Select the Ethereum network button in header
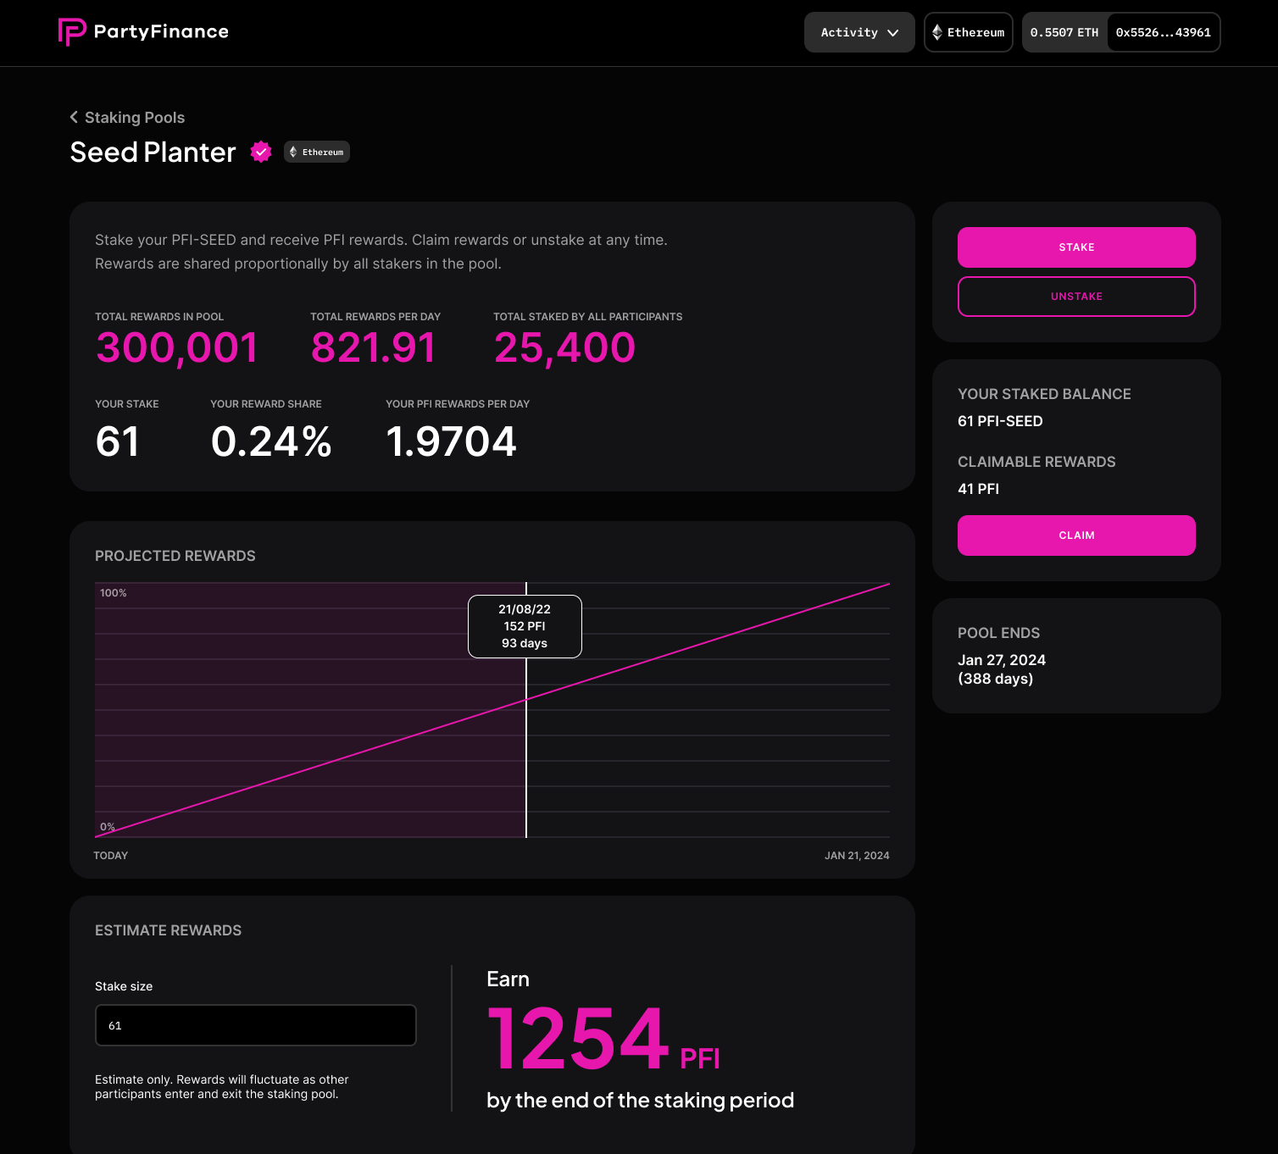 pos(968,32)
